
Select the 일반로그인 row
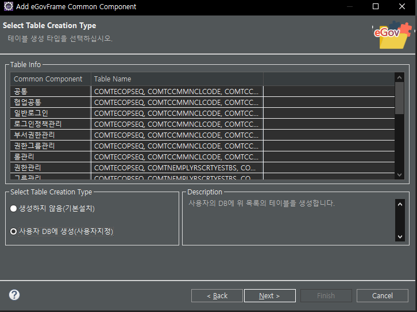point(202,113)
